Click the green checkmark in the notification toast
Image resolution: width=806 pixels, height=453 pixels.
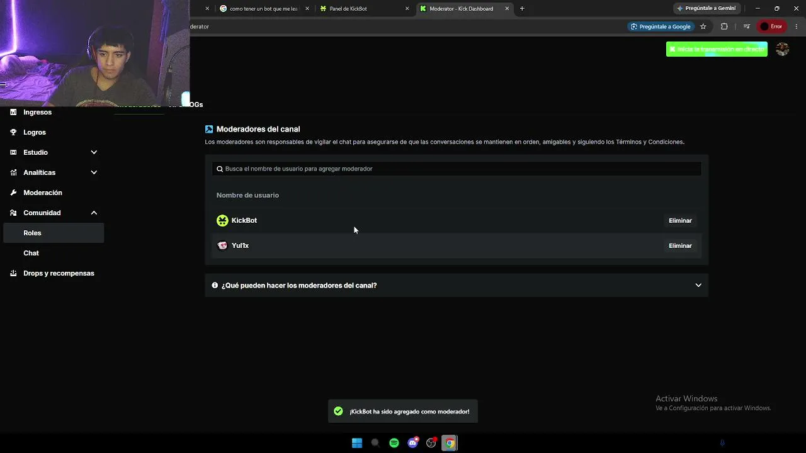click(x=338, y=411)
